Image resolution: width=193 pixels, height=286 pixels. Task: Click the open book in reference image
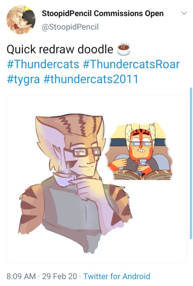[142, 175]
